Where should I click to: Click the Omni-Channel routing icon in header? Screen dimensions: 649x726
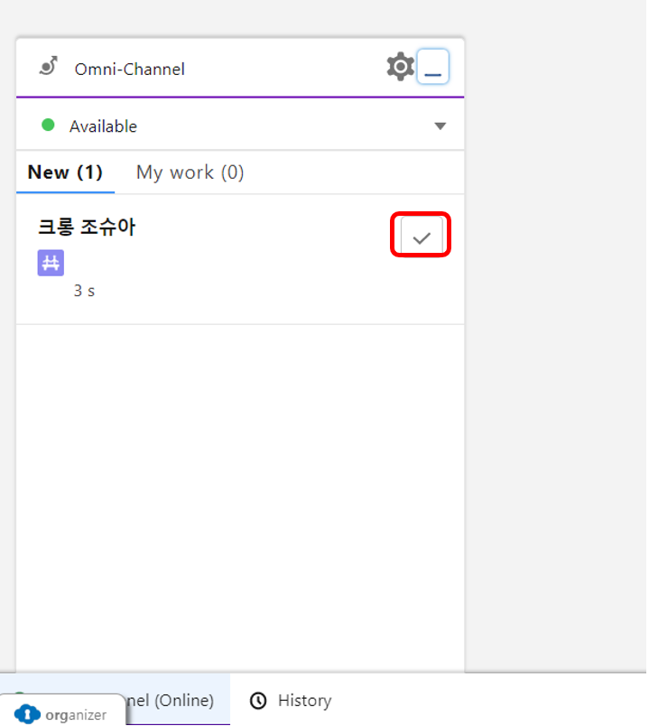pos(49,67)
